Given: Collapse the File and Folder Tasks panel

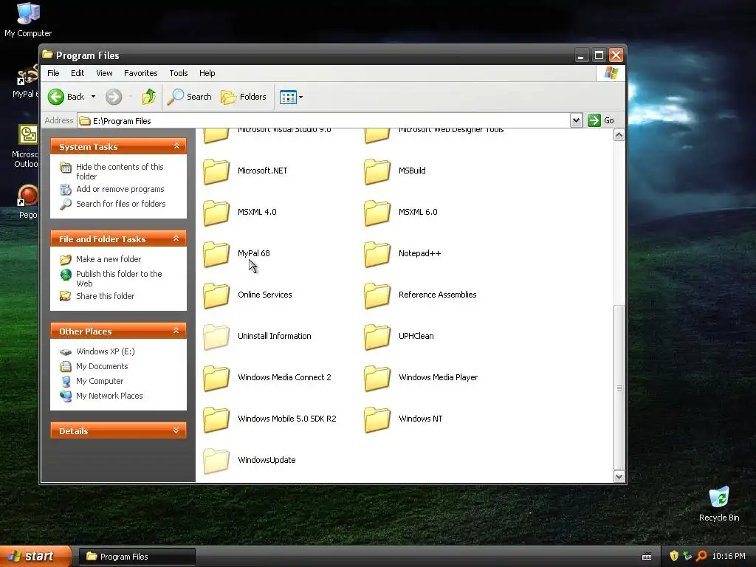Looking at the screenshot, I should (x=176, y=238).
